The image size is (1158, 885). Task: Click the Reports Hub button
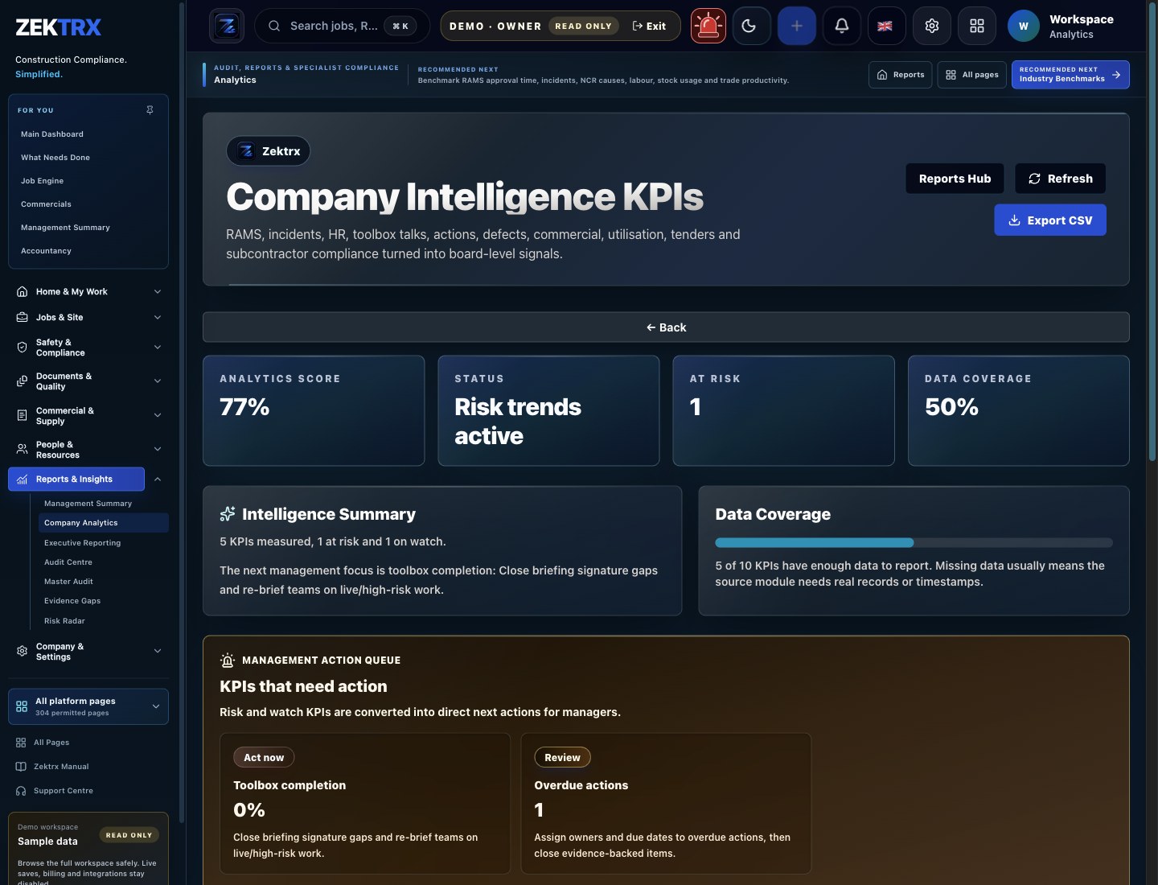[955, 179]
